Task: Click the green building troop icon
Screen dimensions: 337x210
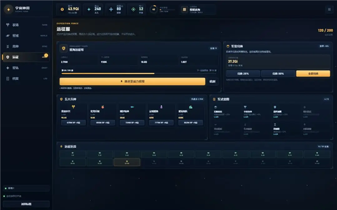Action: (190, 107)
